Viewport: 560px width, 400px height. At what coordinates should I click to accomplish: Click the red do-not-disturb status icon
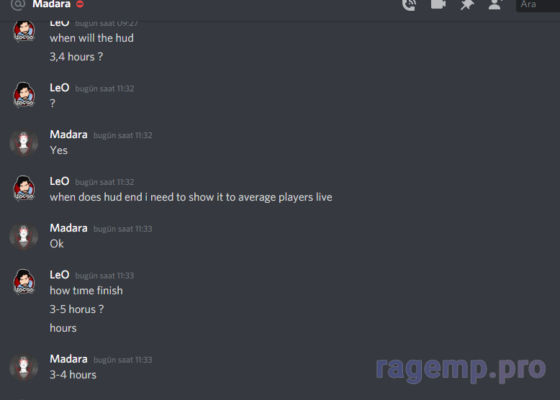coord(80,4)
